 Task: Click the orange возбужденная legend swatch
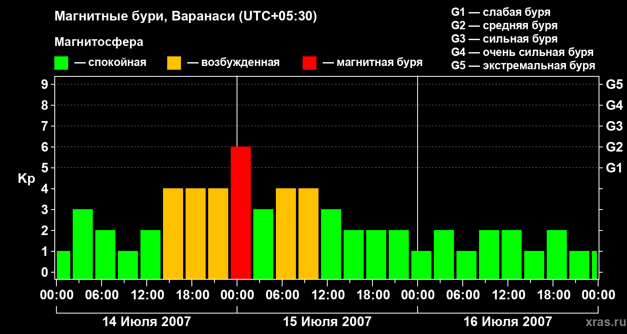click(174, 63)
